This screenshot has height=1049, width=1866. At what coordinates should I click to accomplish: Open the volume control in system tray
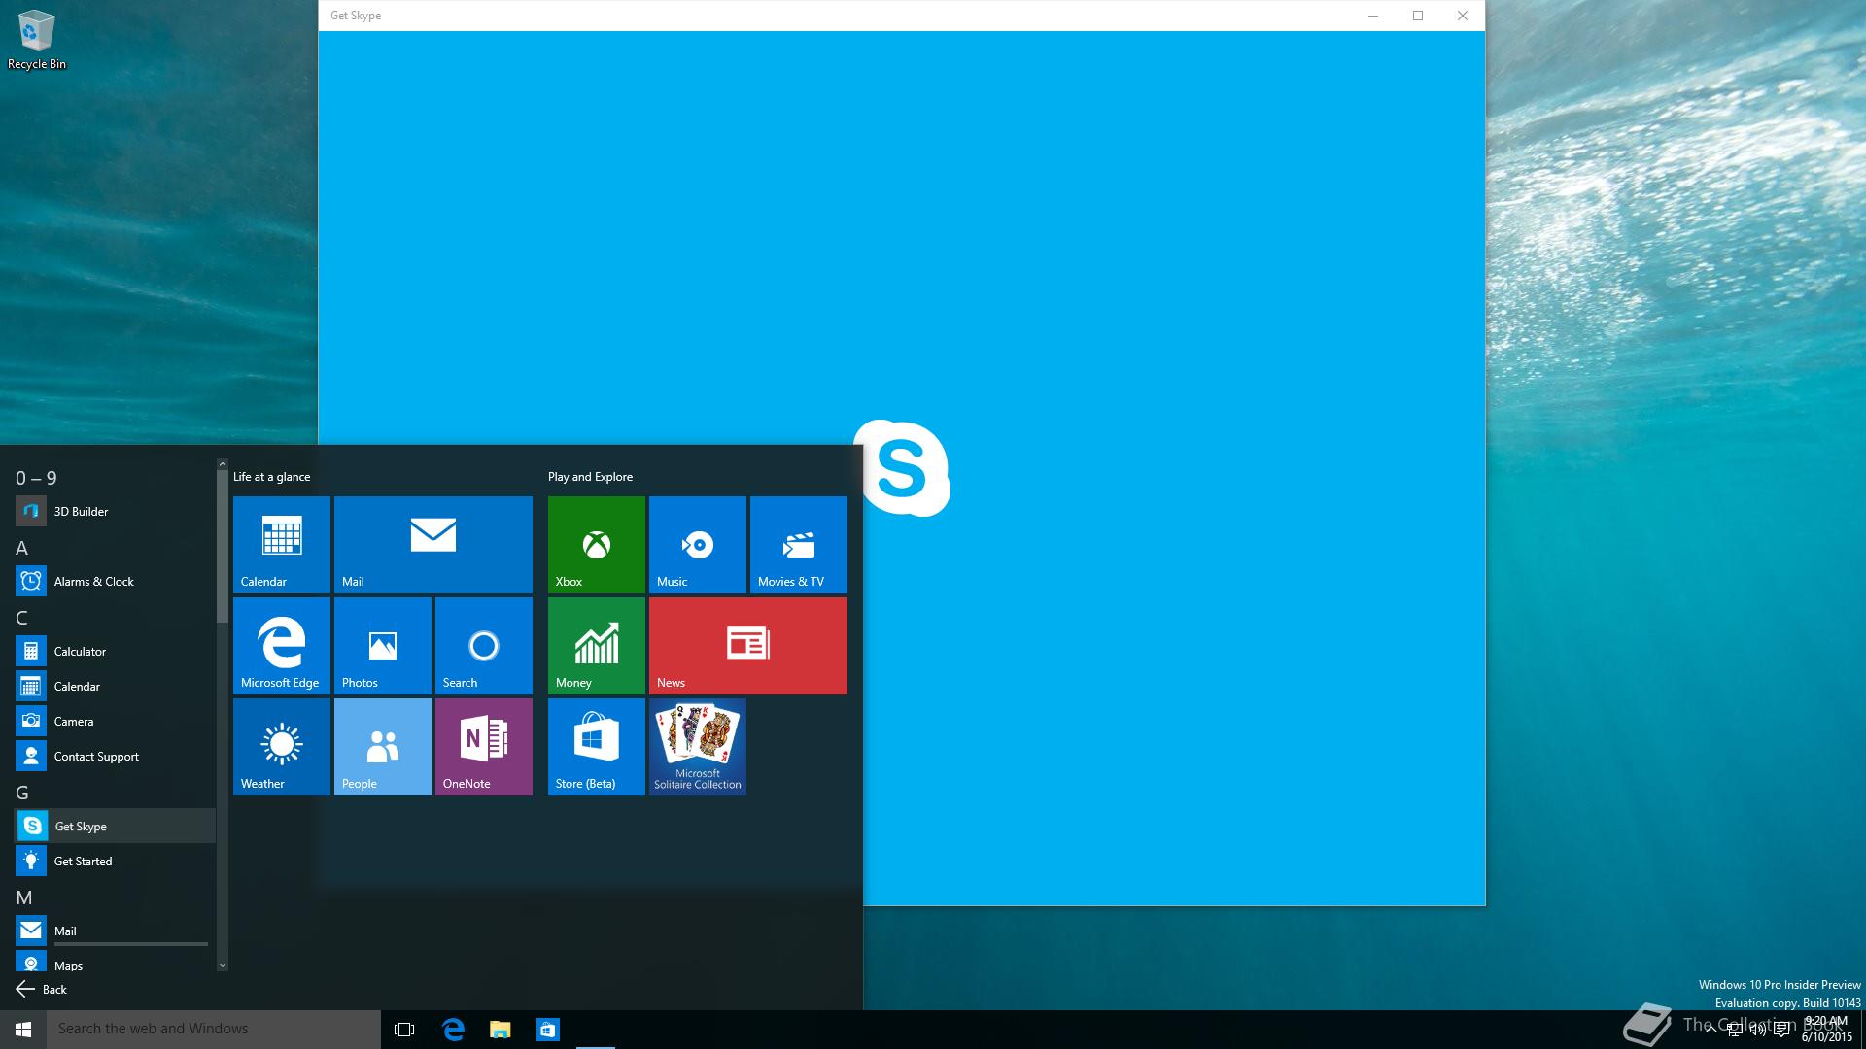point(1758,1030)
